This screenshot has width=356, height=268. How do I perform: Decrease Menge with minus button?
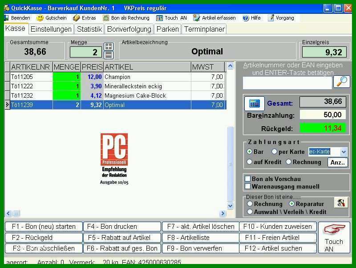tap(109, 55)
